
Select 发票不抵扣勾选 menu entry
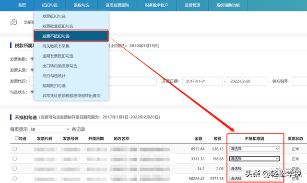tap(71, 36)
